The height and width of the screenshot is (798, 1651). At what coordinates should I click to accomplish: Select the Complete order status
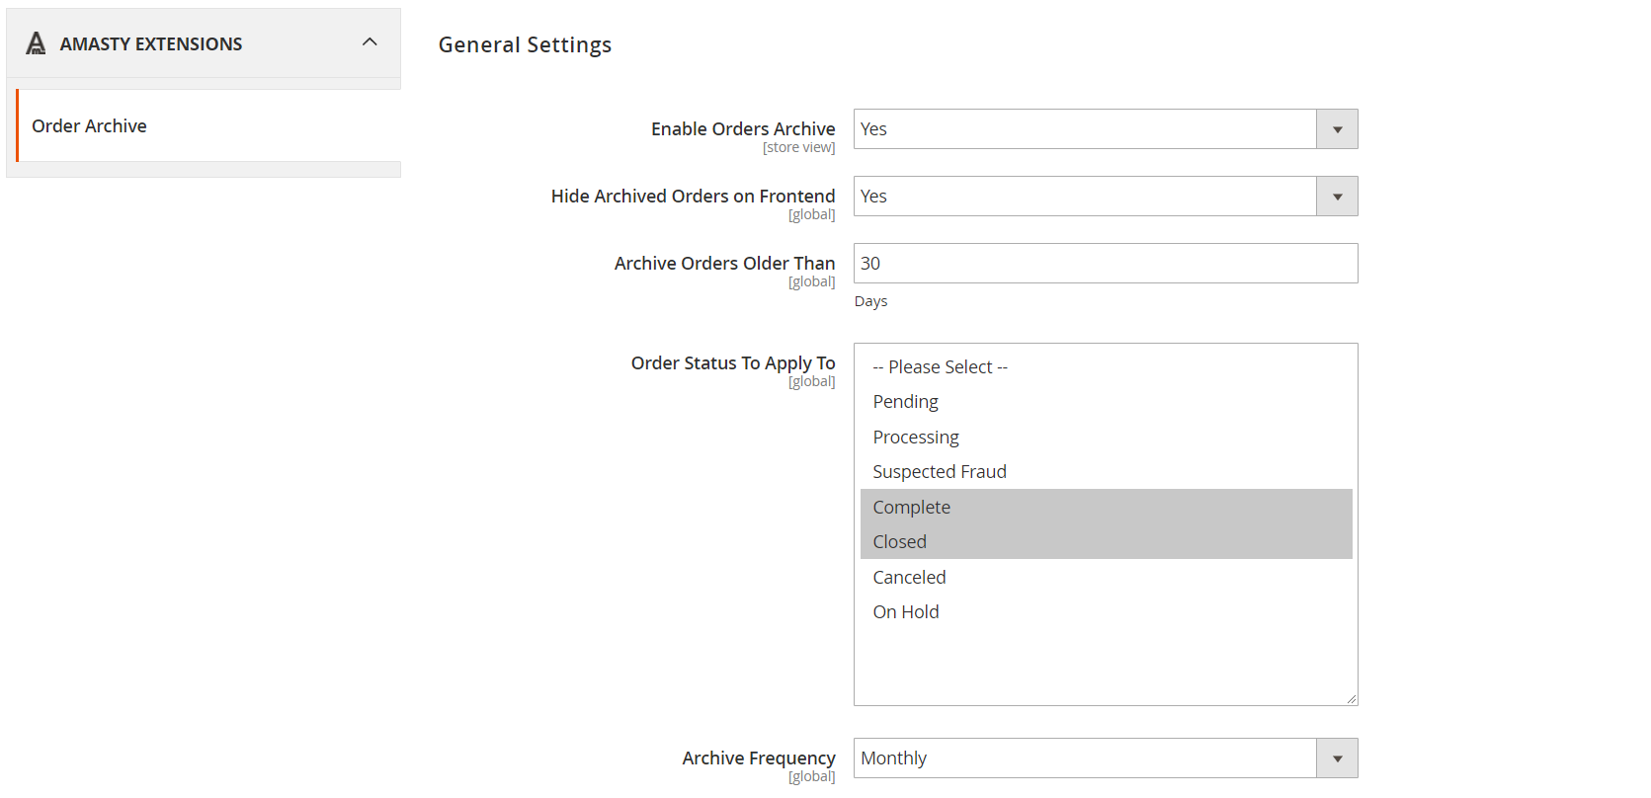(x=1106, y=508)
